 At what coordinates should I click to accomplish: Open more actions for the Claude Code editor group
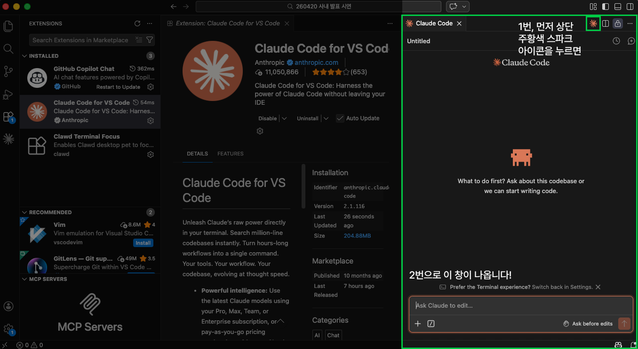pyautogui.click(x=630, y=23)
